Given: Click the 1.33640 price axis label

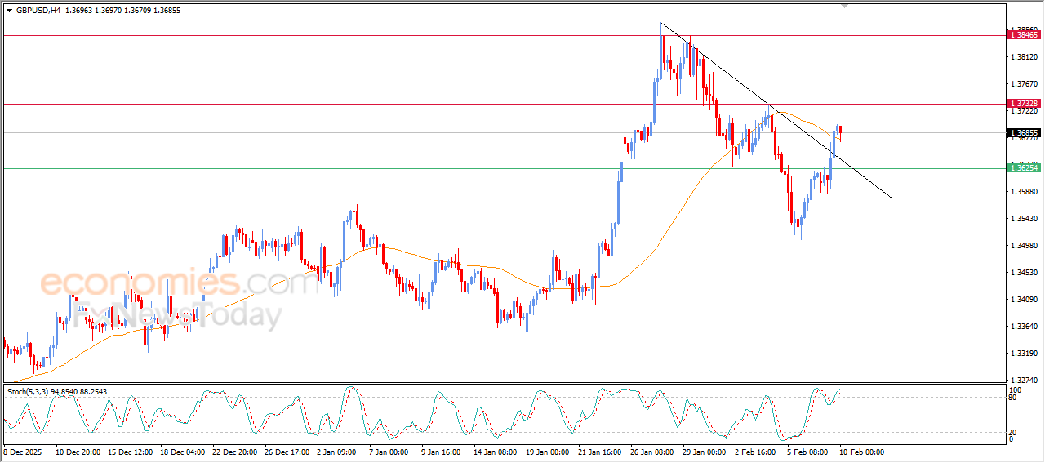Looking at the screenshot, I should 1023,327.
